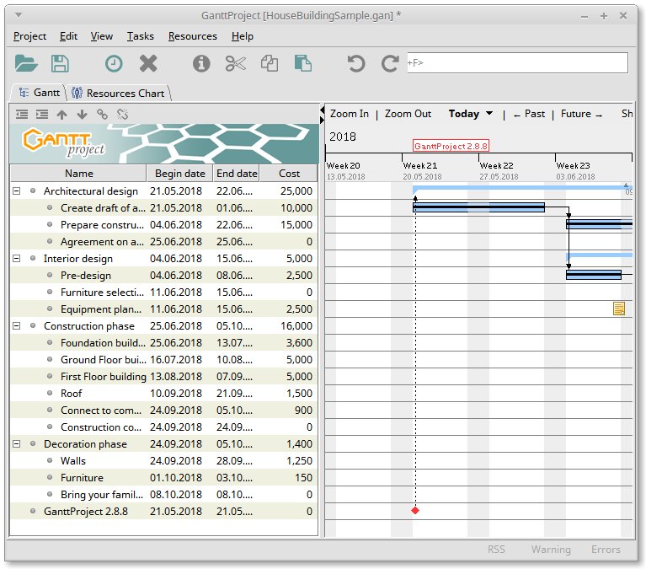Select the Furniture task row
The height and width of the screenshot is (569, 646).
(x=163, y=477)
